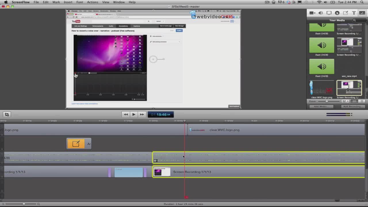Image resolution: width=368 pixels, height=207 pixels.
Task: Open the File menu
Action: [36, 2]
